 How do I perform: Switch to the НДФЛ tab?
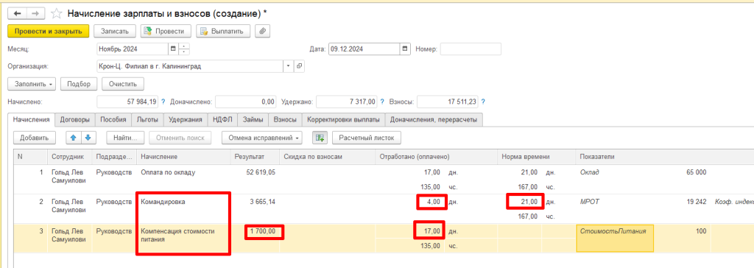pyautogui.click(x=222, y=120)
